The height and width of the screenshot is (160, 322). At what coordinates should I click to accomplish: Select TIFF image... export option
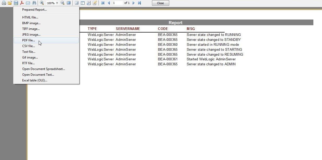click(x=46, y=29)
